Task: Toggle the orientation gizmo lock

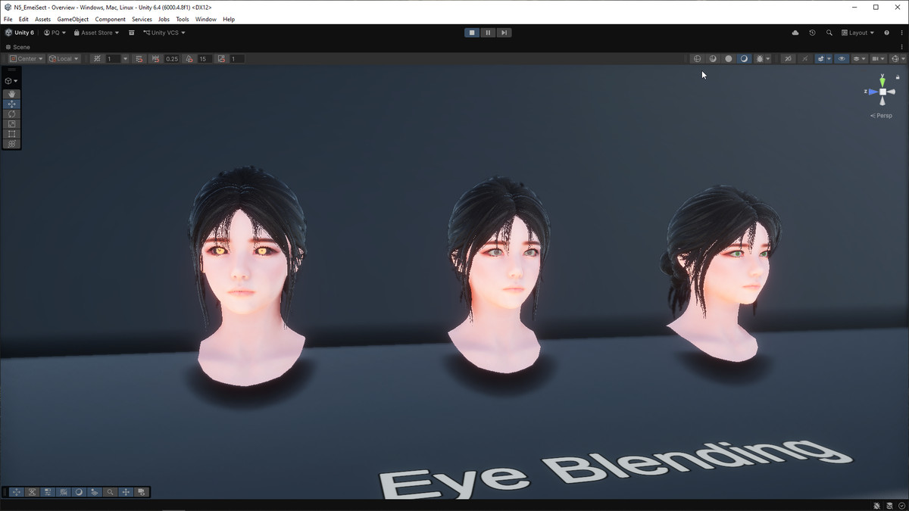Action: click(899, 77)
